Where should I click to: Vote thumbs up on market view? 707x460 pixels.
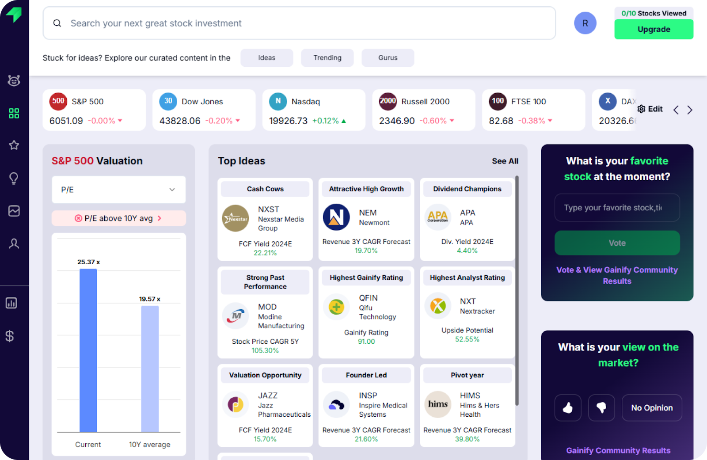pyautogui.click(x=568, y=408)
